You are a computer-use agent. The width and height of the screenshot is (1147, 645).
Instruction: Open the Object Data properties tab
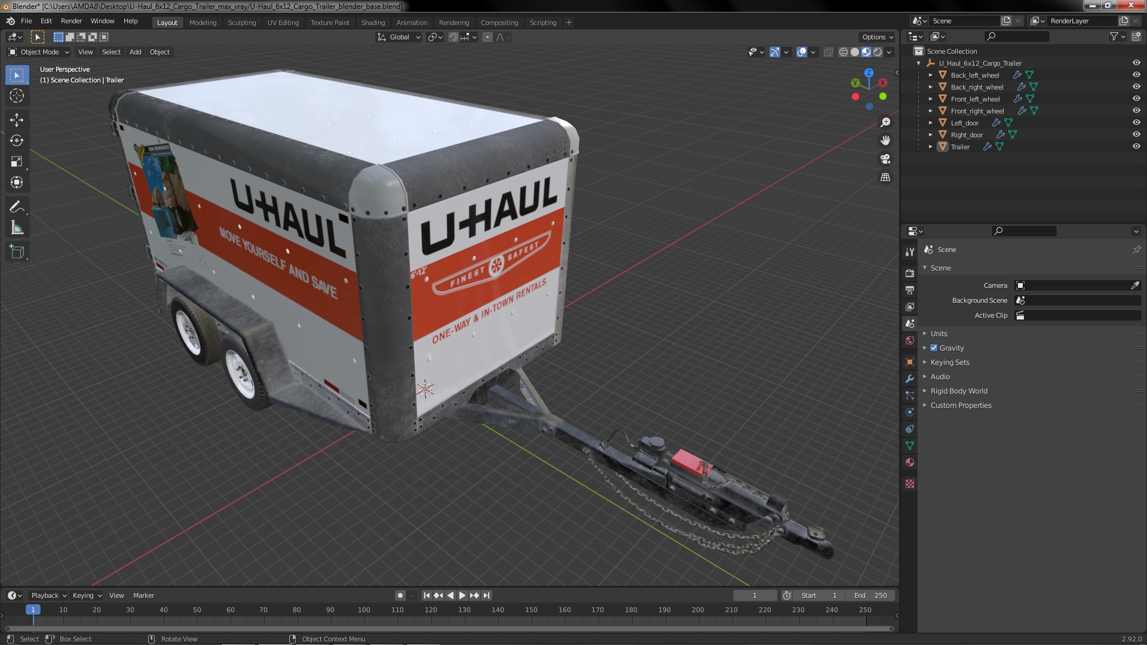tap(910, 446)
